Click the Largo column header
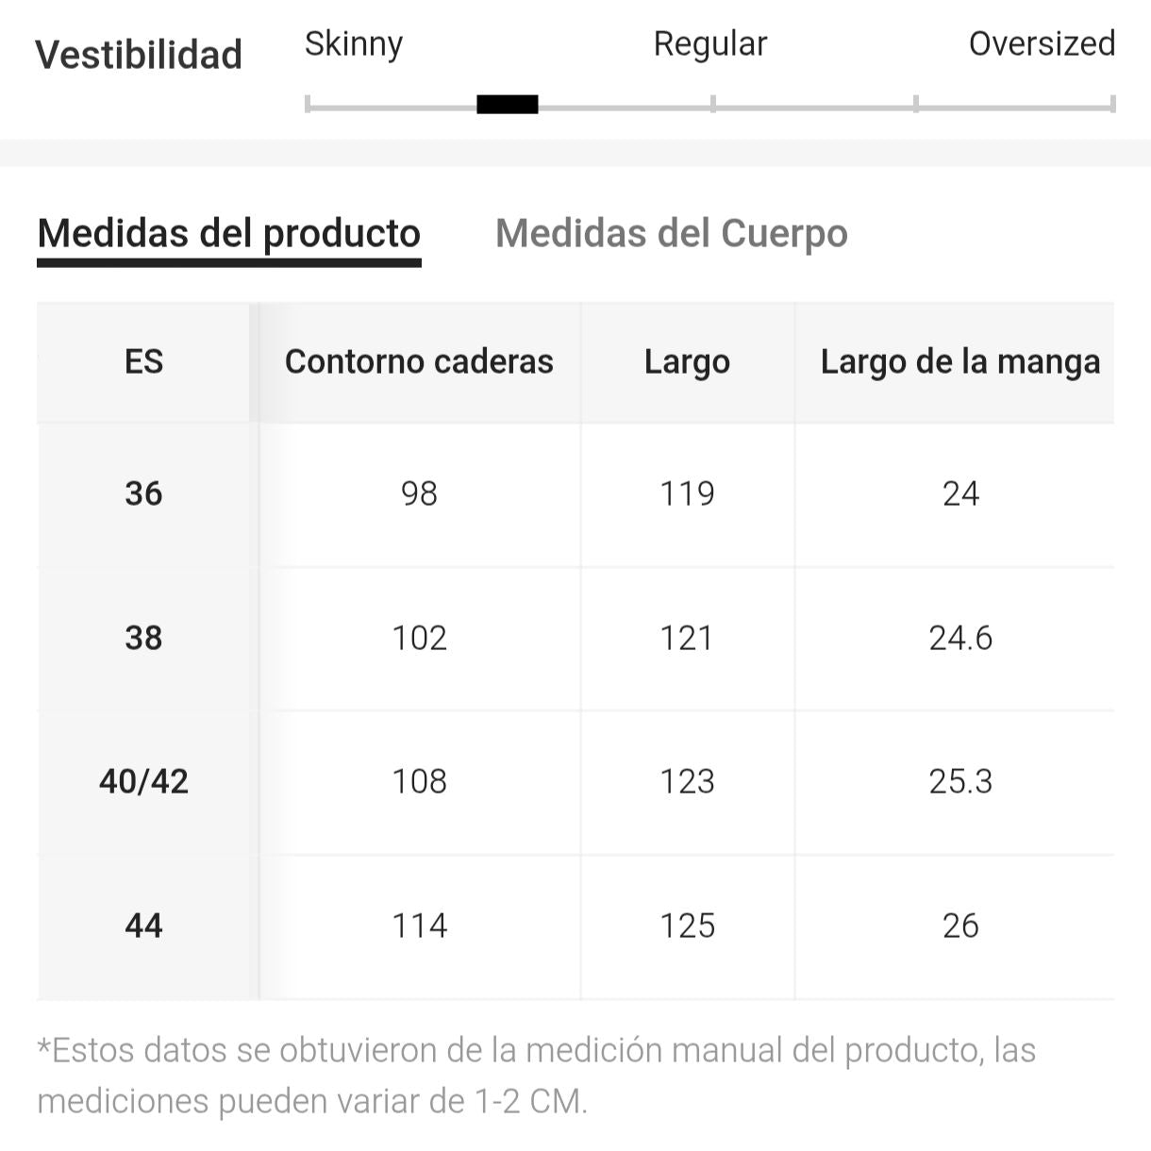This screenshot has width=1151, height=1151. pyautogui.click(x=687, y=361)
